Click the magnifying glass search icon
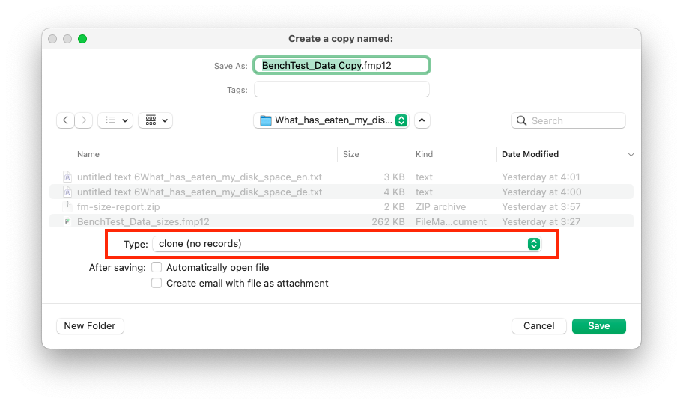 pos(521,120)
